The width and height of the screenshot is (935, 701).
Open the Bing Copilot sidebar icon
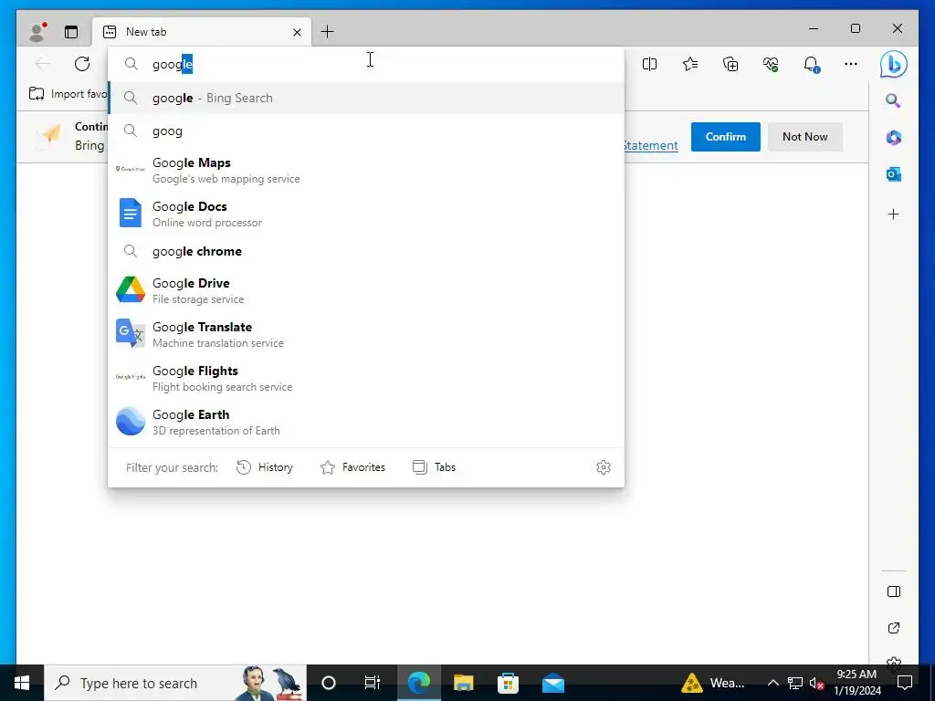(893, 64)
